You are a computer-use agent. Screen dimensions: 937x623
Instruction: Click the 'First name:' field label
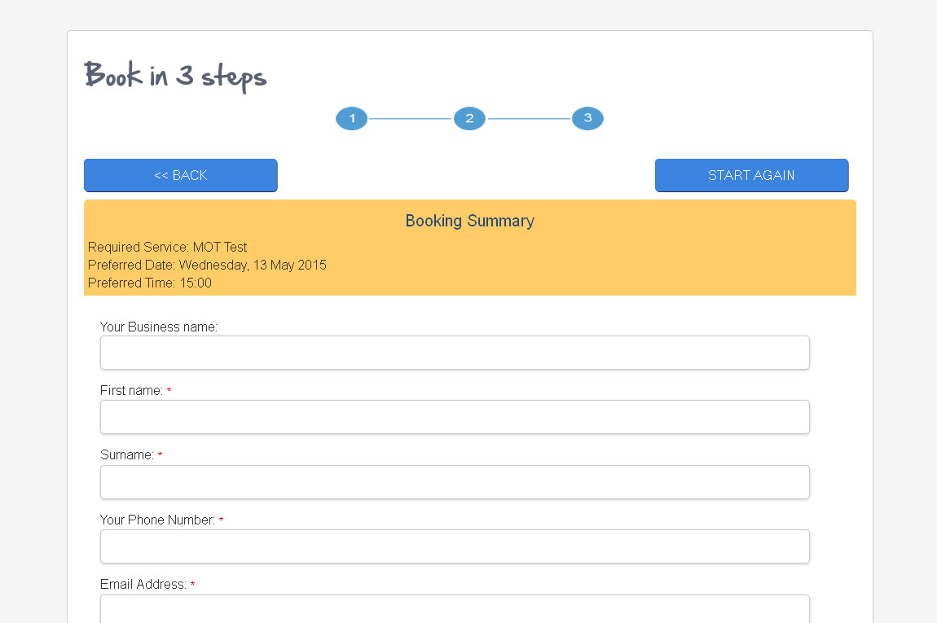coord(131,390)
